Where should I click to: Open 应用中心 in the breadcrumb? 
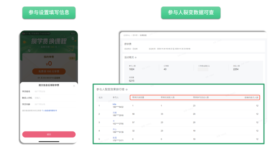click(x=127, y=35)
